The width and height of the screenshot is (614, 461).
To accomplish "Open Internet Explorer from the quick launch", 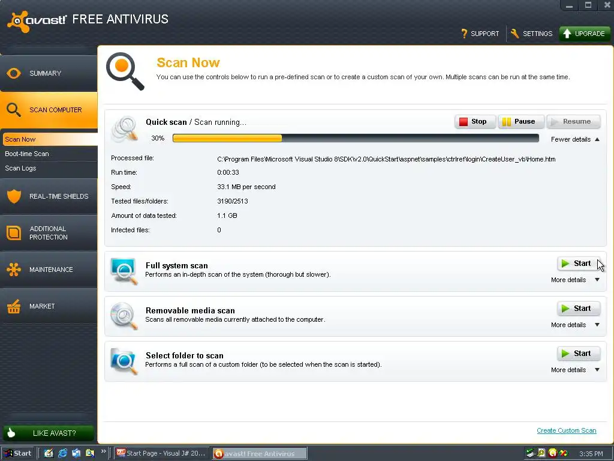I will point(62,453).
